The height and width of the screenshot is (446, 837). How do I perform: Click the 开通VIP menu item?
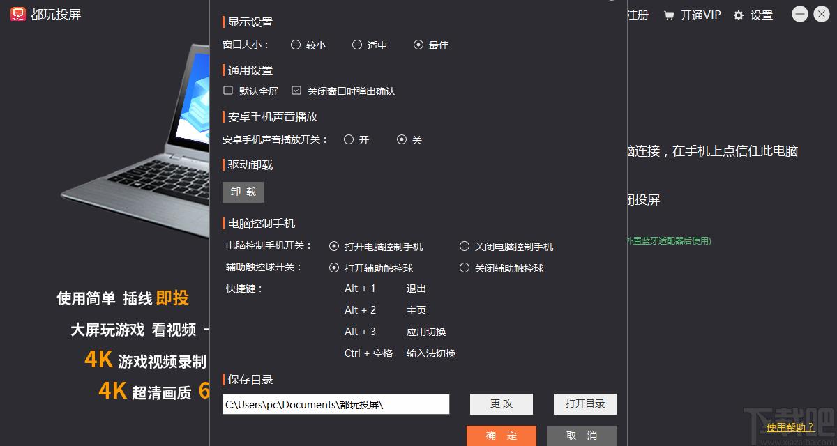700,15
